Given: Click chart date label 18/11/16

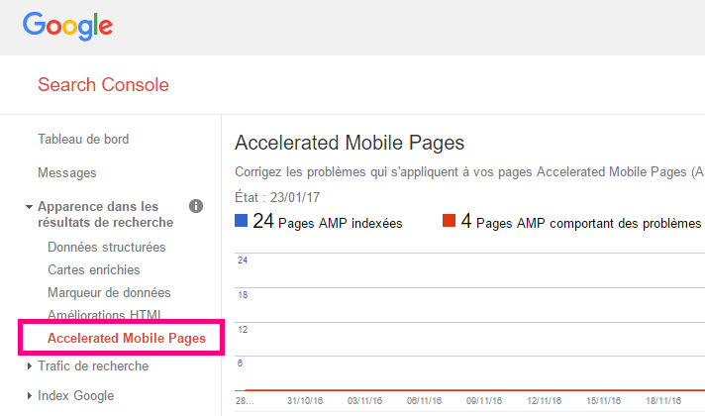Looking at the screenshot, I should (663, 401).
